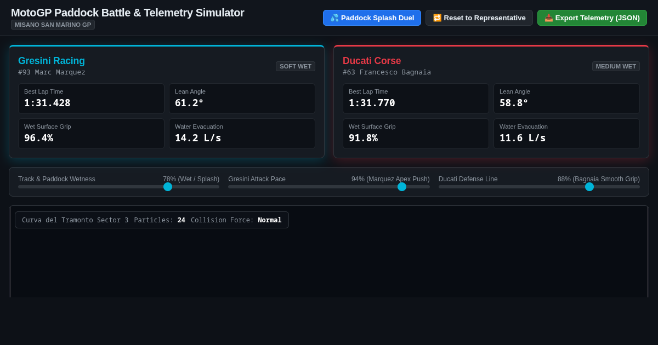Select the Ducati Corse team title

coord(372,61)
